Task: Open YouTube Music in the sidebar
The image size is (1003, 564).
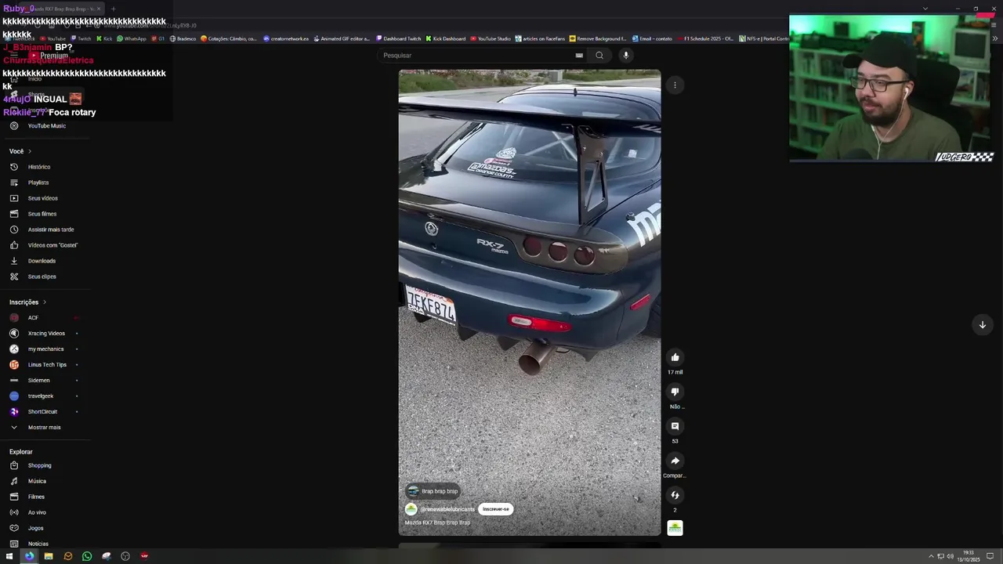Action: [x=45, y=126]
